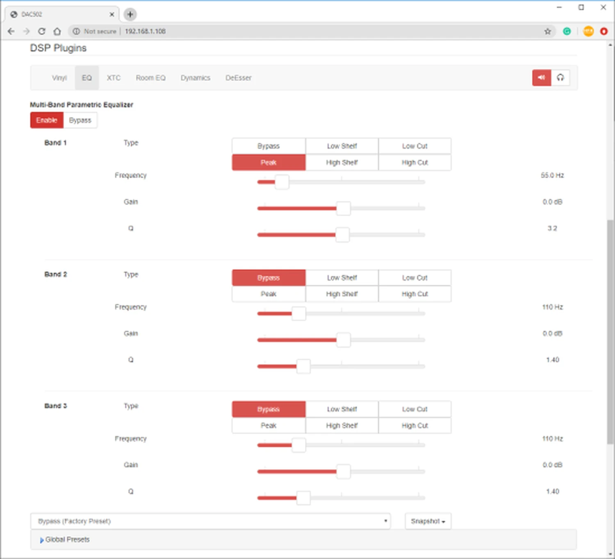Enable the Multi-Band Parametric Equalizer
The image size is (615, 559).
coord(47,120)
